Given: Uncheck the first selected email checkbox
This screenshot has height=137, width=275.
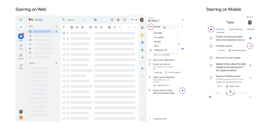Looking at the screenshot, I should coord(64,33).
